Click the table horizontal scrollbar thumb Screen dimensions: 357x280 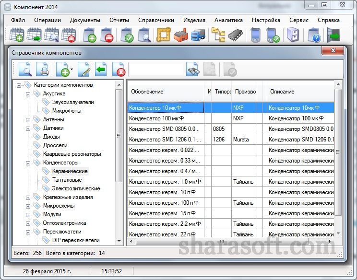click(222, 241)
